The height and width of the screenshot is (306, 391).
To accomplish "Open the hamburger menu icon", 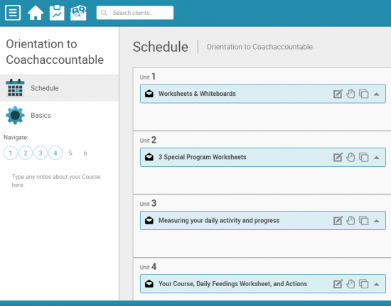I will 13,13.
